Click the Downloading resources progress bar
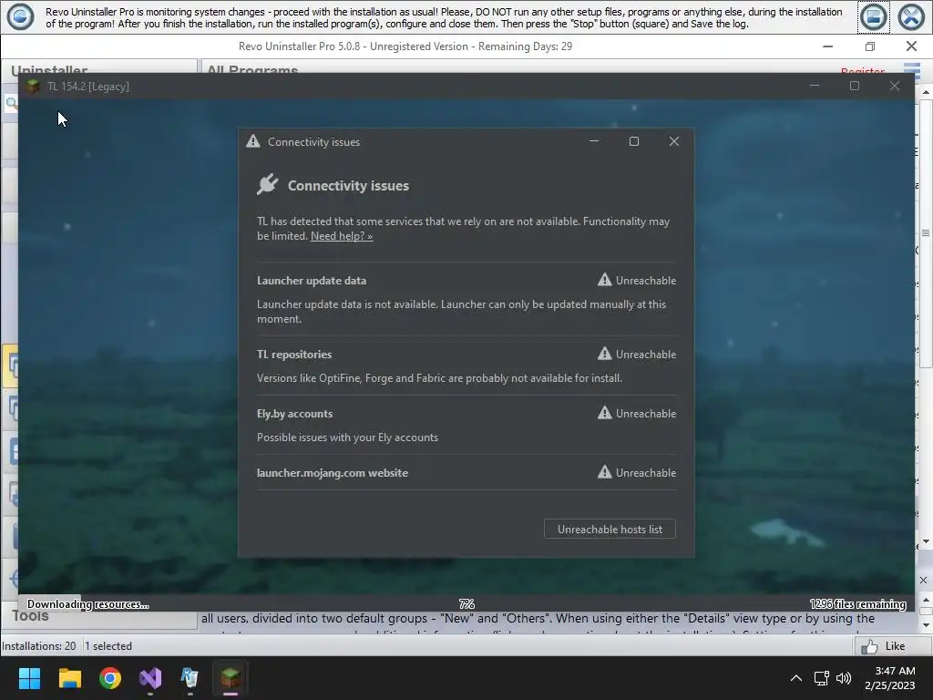The image size is (933, 700). 466,603
